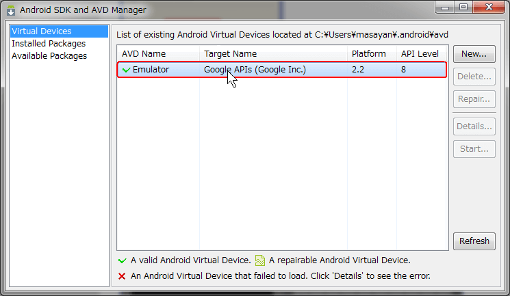Launch the emulator with Start... button

pyautogui.click(x=474, y=149)
